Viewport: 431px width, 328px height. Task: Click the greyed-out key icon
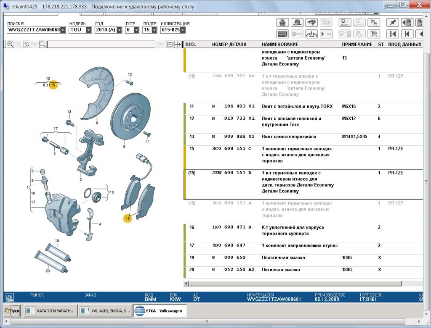tap(297, 34)
